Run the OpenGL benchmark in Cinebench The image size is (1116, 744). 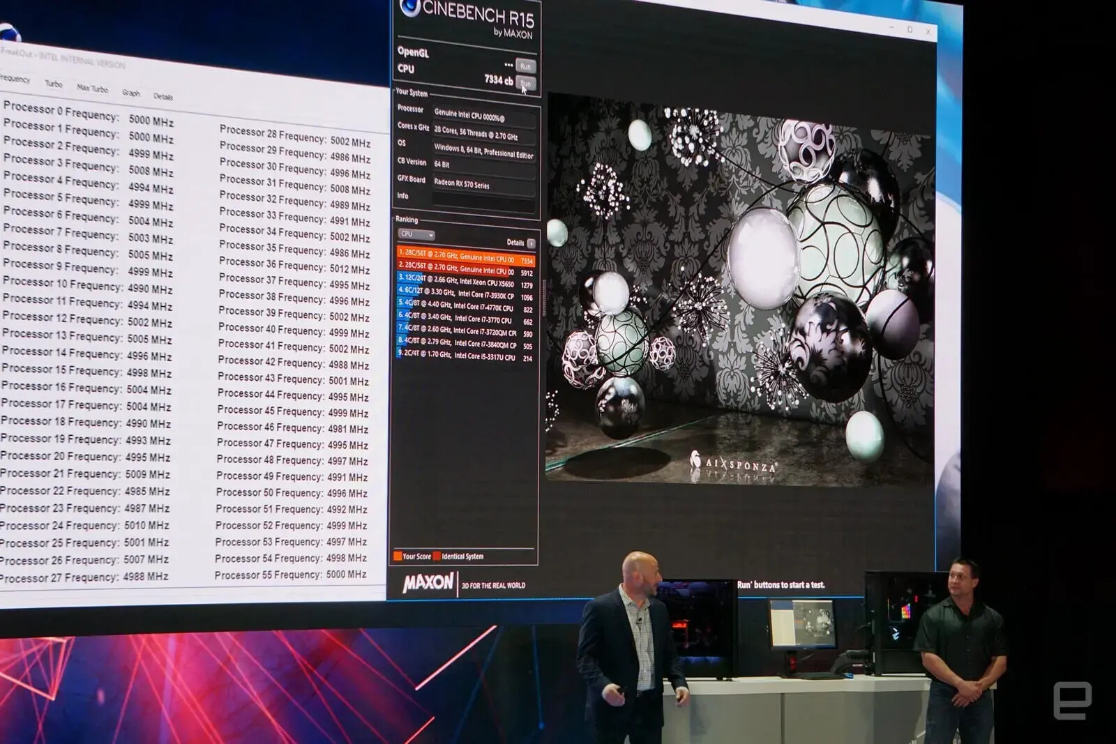pos(526,66)
